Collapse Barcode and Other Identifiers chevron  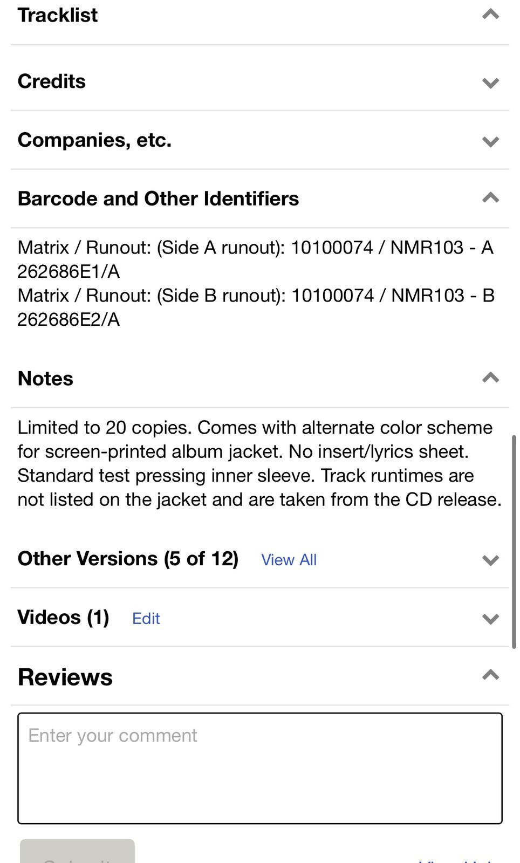[490, 198]
